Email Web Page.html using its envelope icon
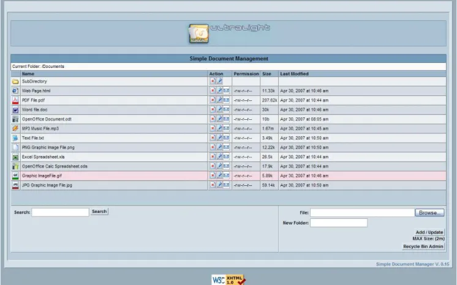This screenshot has height=285, width=457. tap(226, 91)
